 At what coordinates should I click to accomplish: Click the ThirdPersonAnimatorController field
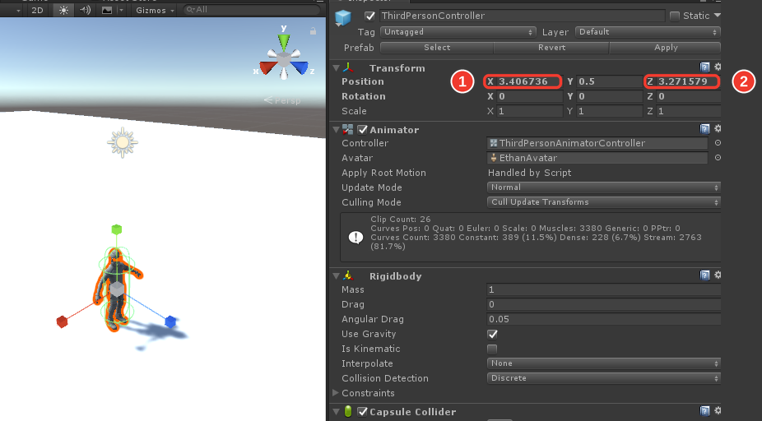[597, 143]
